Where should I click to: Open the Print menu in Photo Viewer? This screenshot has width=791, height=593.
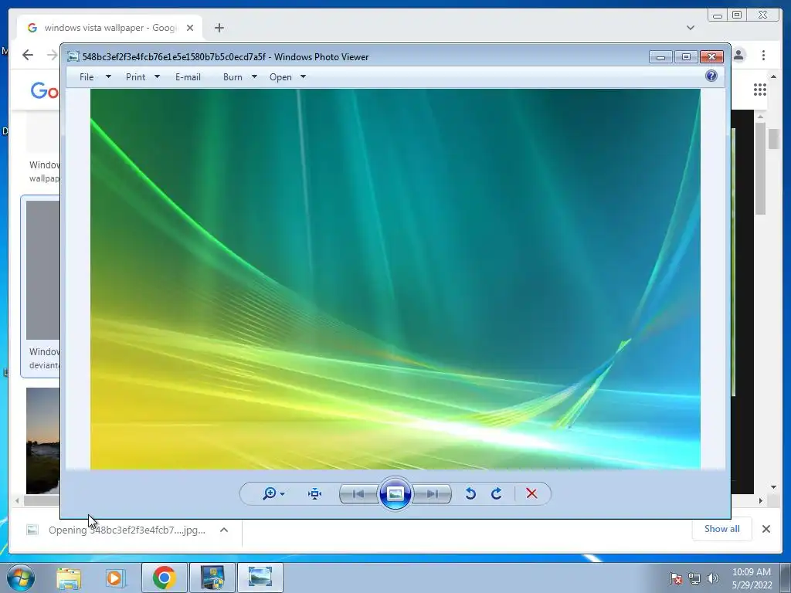135,77
